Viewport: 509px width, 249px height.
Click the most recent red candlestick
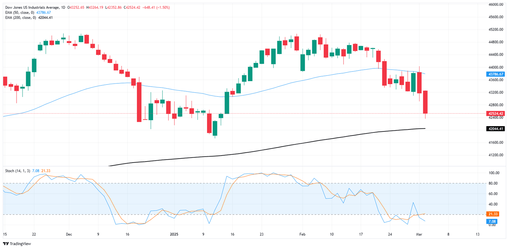pyautogui.click(x=425, y=102)
